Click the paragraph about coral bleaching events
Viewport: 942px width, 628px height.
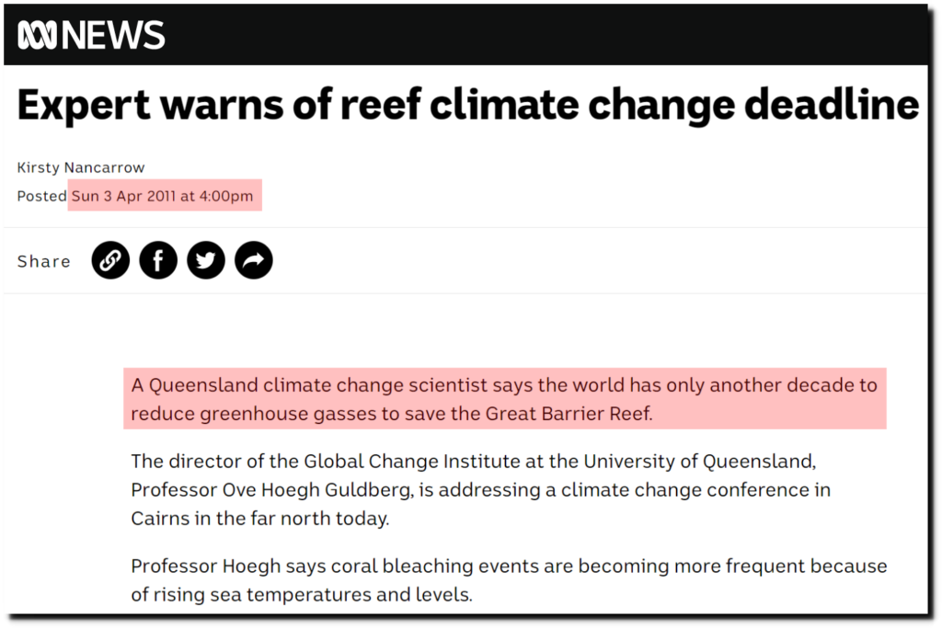pyautogui.click(x=509, y=580)
